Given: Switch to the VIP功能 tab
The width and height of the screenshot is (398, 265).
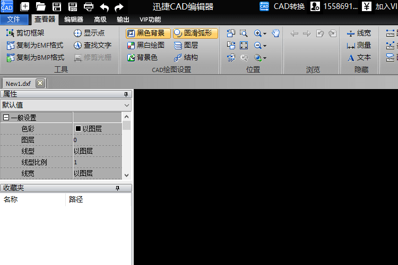Looking at the screenshot, I should point(150,20).
